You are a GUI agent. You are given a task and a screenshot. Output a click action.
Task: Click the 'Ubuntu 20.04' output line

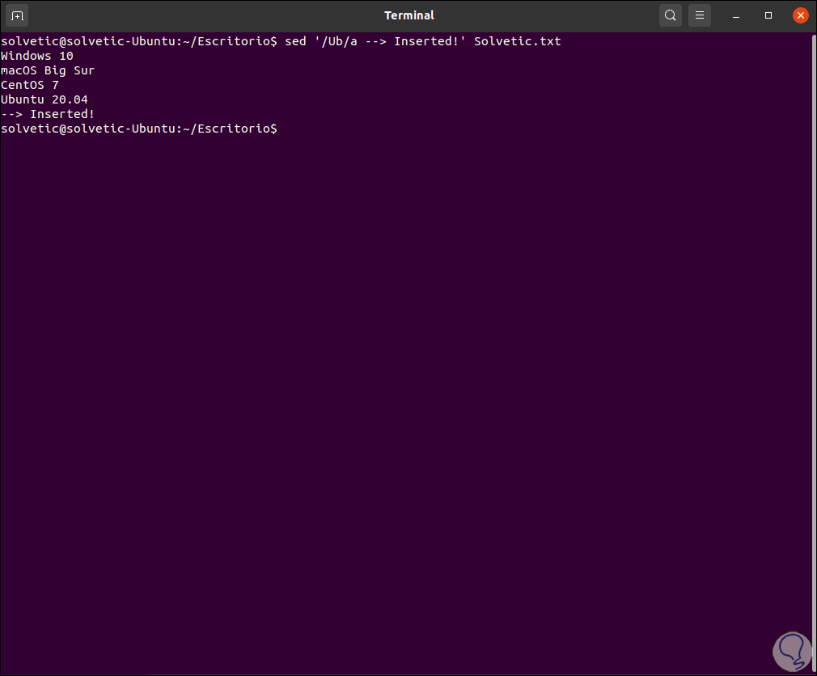tap(44, 99)
